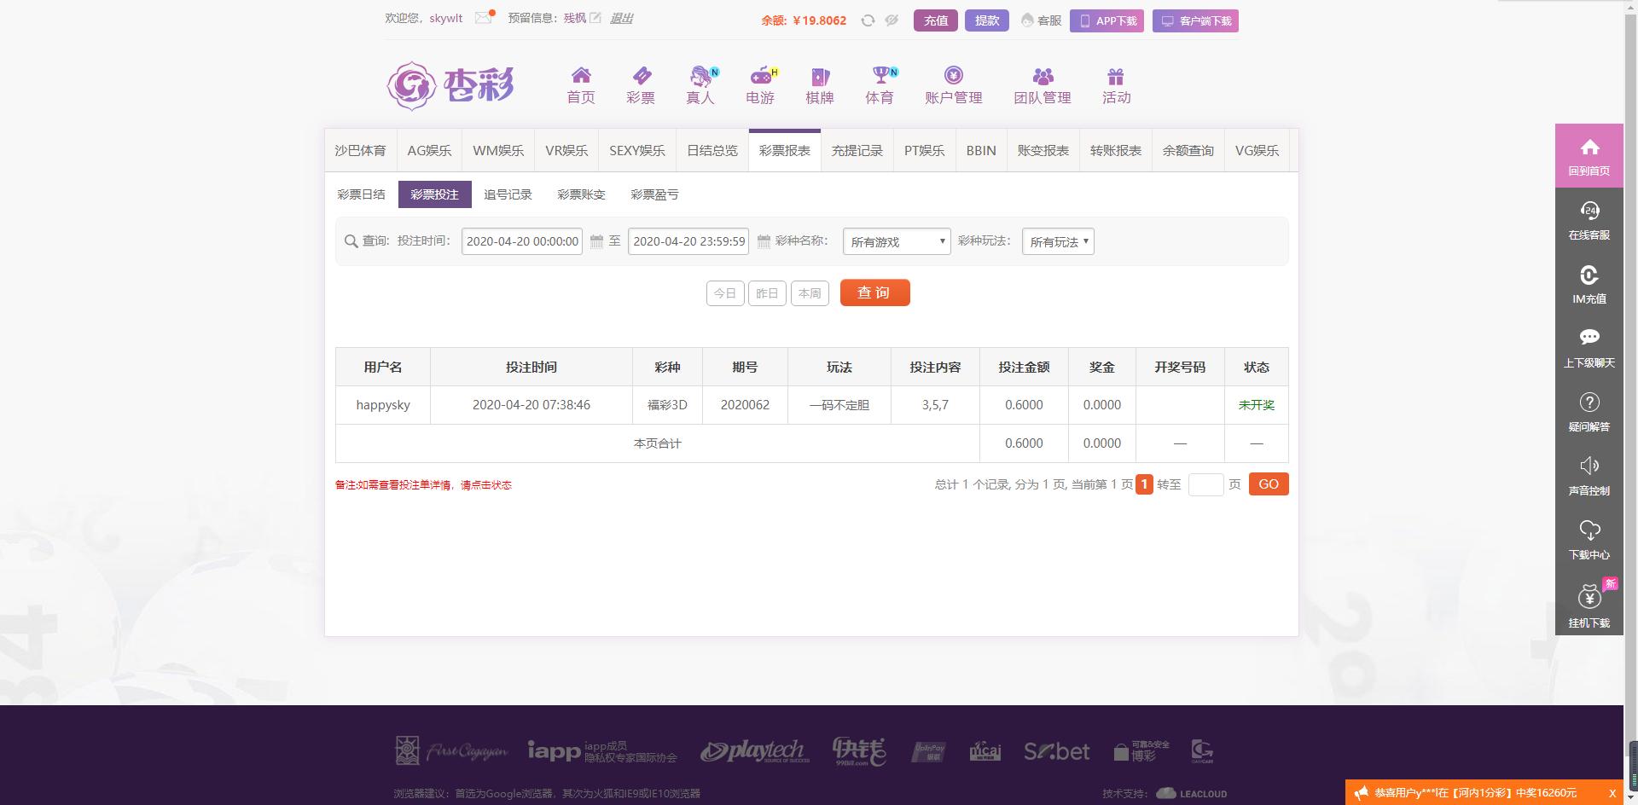
Task: Switch to the 余额查询 tab
Action: [x=1188, y=150]
